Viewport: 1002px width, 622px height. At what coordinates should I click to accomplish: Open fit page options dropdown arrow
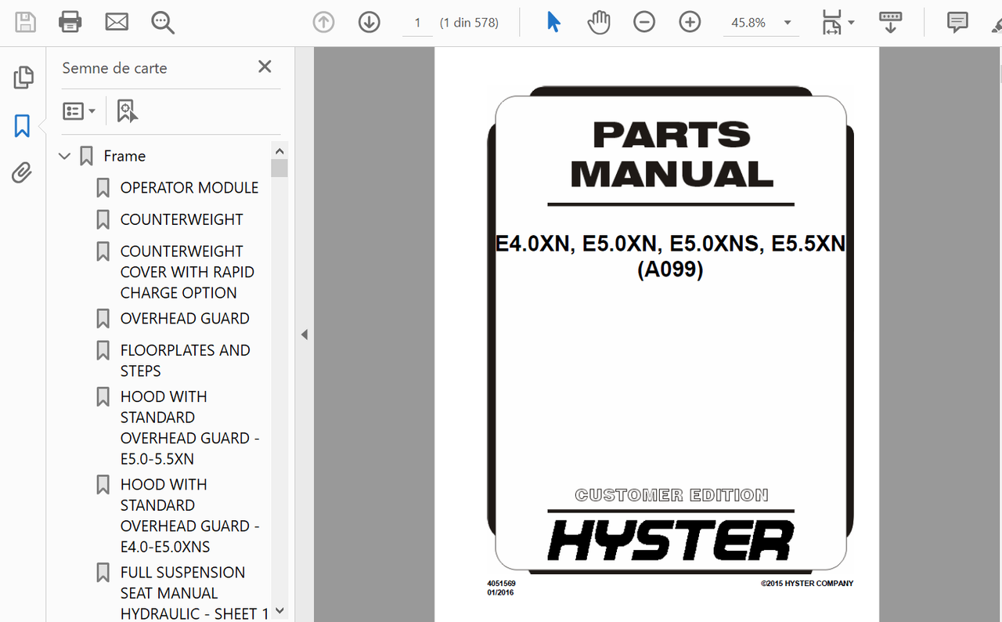[851, 24]
